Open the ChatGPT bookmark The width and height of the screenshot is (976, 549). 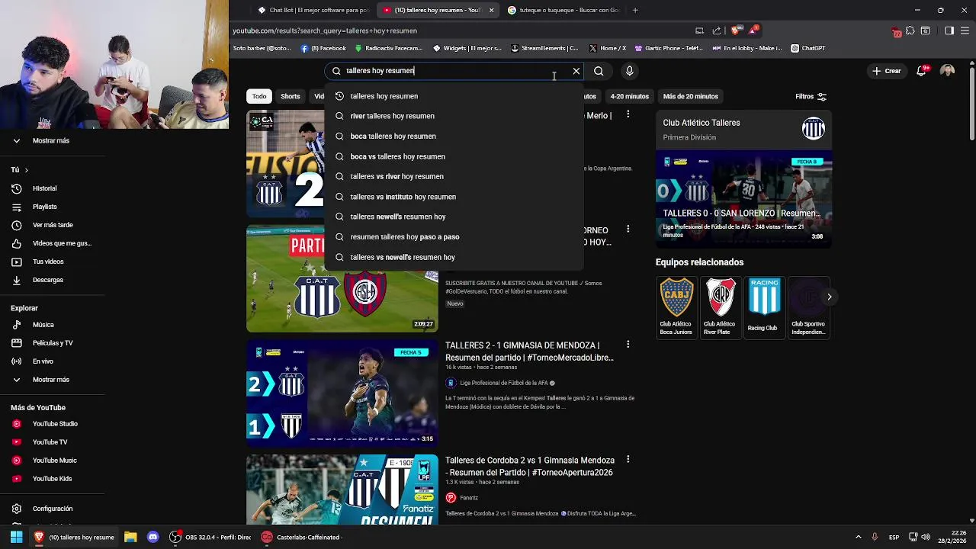click(808, 48)
